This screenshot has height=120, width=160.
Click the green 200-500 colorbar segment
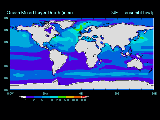(x=62, y=97)
